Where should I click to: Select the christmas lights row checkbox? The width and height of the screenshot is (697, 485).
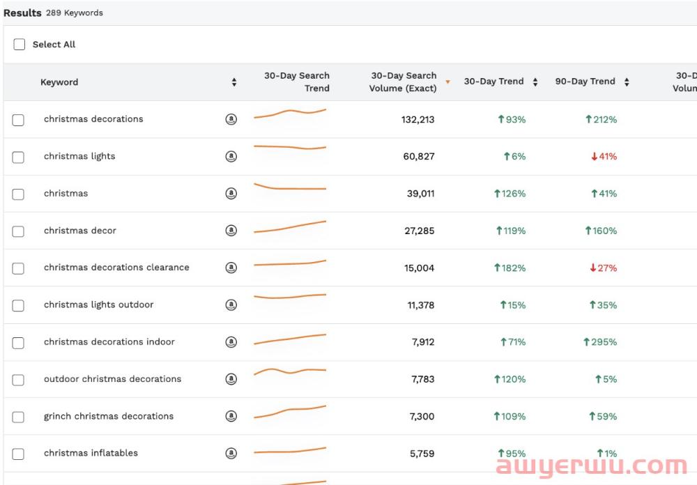click(x=18, y=157)
